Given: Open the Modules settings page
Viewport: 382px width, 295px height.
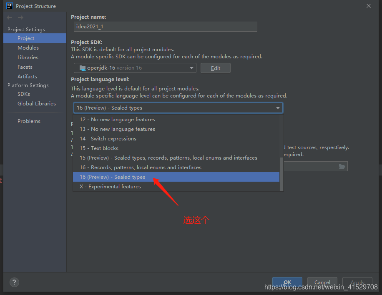Looking at the screenshot, I should tap(28, 47).
